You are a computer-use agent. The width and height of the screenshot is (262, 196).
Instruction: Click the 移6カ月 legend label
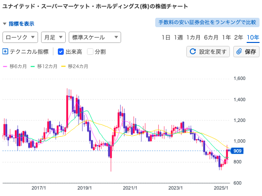point(18,66)
